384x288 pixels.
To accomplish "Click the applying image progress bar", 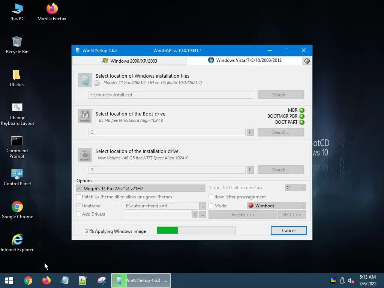I will pyautogui.click(x=196, y=230).
